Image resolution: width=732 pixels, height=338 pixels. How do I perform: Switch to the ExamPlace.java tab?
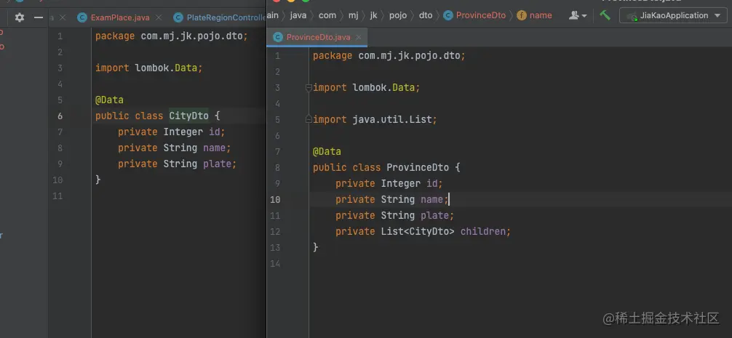(x=120, y=17)
